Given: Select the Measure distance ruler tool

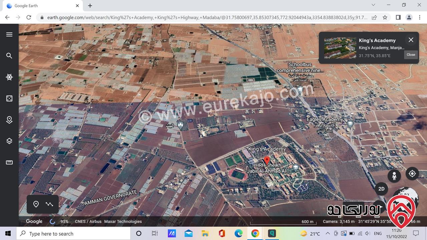Looking at the screenshot, I should pyautogui.click(x=9, y=162).
